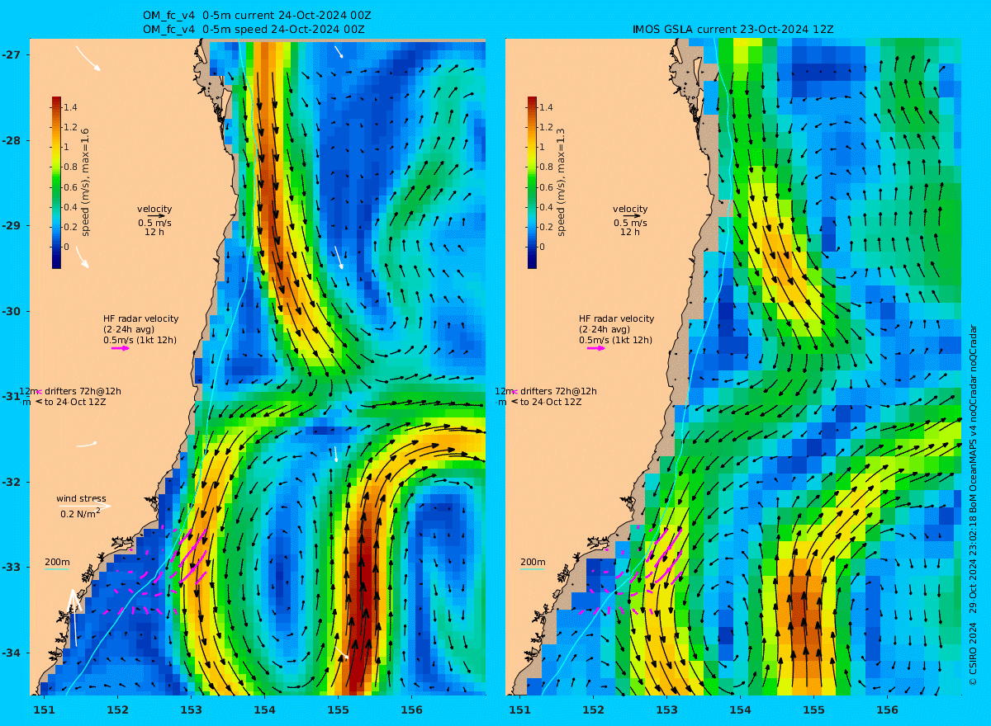
Task: Click the 1.4 tick on left colorbar
Action: tap(71, 107)
